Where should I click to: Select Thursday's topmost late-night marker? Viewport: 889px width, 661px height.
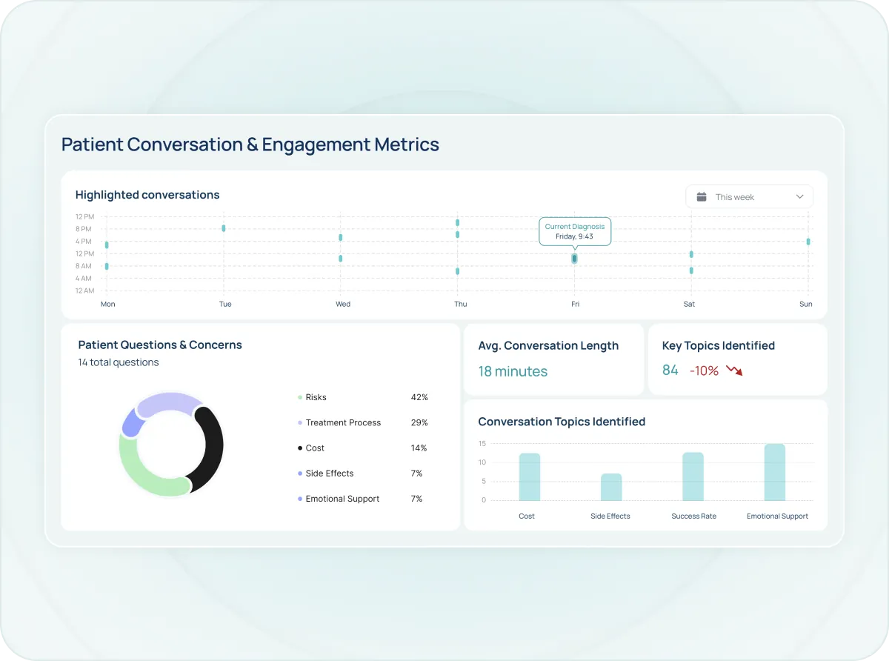(458, 222)
